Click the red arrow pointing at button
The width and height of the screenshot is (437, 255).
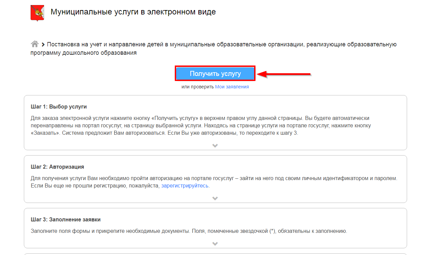point(283,74)
